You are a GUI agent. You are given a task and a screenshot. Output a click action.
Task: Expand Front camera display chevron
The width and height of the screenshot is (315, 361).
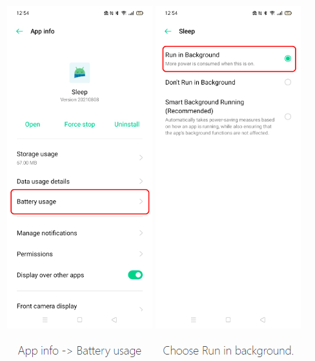tap(141, 309)
